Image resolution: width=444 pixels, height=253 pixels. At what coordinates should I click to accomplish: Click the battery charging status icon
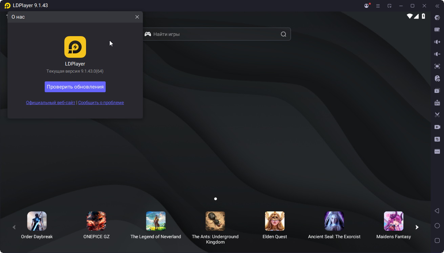click(423, 16)
